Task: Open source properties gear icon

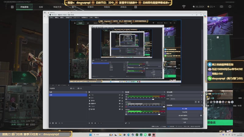Action: click(x=95, y=123)
